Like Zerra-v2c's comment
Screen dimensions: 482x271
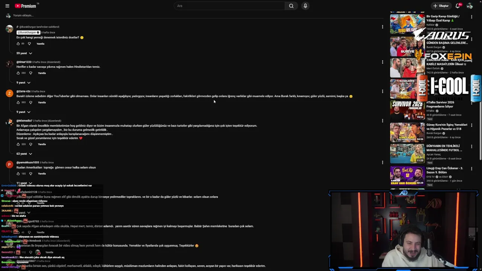pyautogui.click(x=18, y=102)
